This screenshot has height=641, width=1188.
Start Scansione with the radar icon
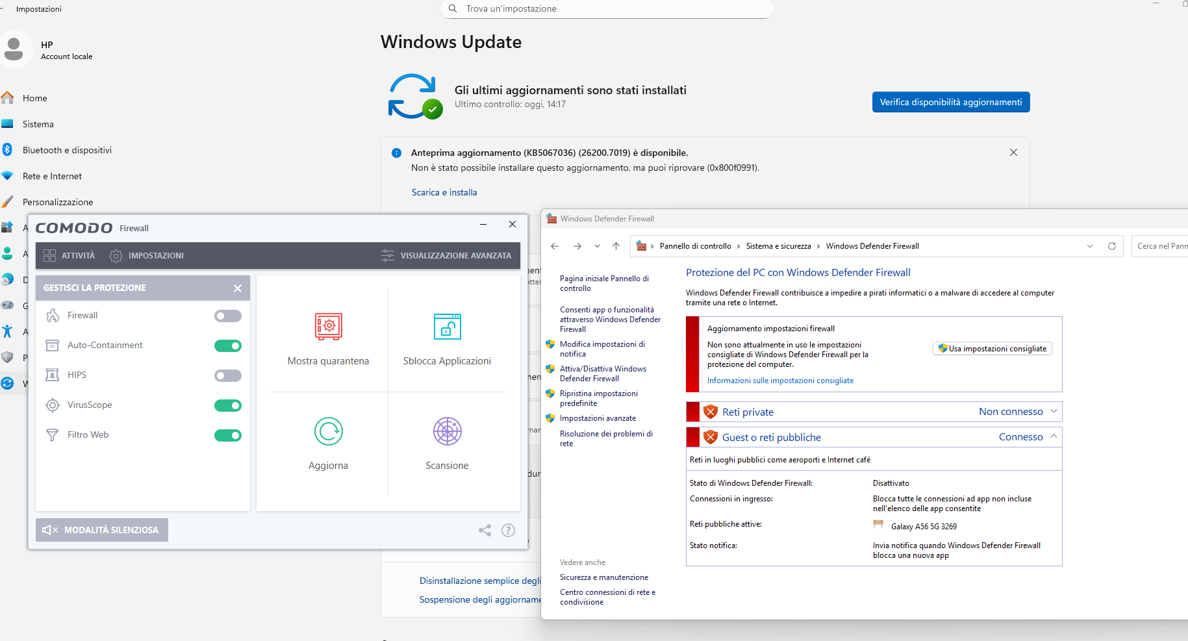[447, 431]
